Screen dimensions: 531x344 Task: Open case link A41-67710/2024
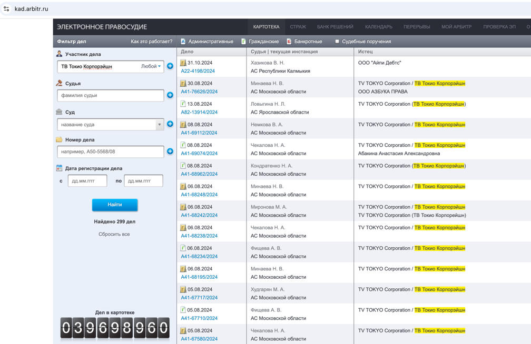pos(199,318)
